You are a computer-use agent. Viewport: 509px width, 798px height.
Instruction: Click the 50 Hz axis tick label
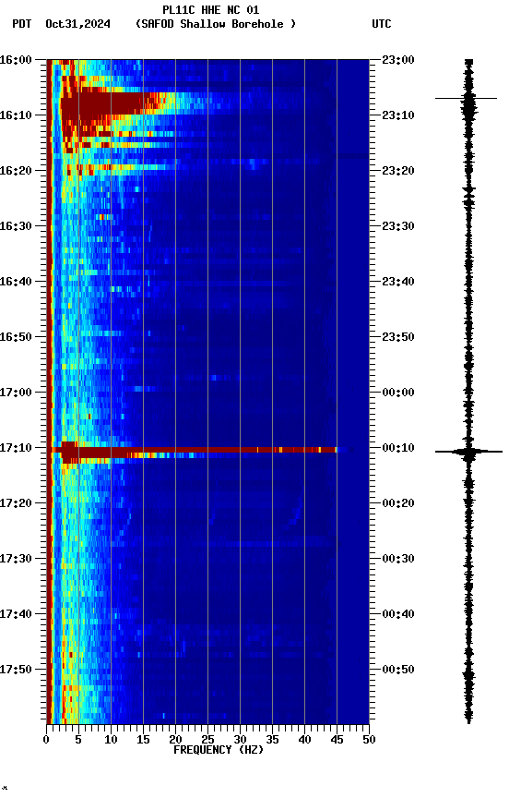pos(369,740)
